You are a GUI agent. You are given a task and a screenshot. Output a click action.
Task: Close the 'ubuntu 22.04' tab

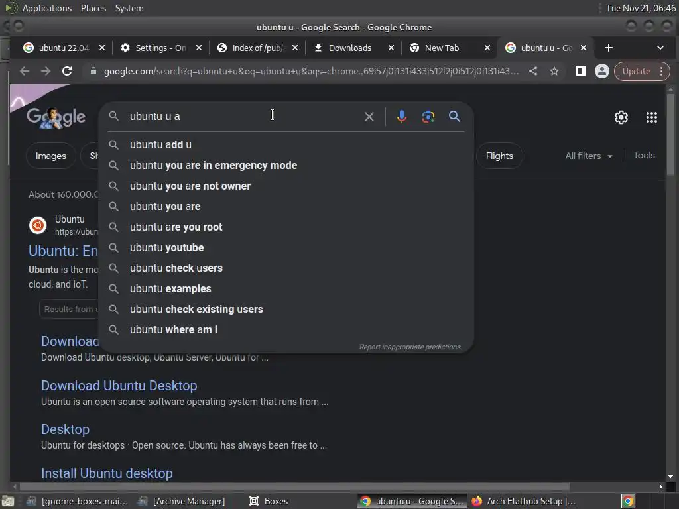coord(101,48)
